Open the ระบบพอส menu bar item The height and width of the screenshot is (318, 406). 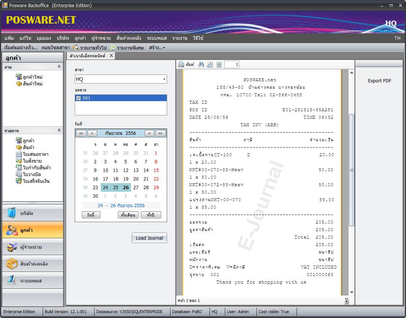point(157,38)
